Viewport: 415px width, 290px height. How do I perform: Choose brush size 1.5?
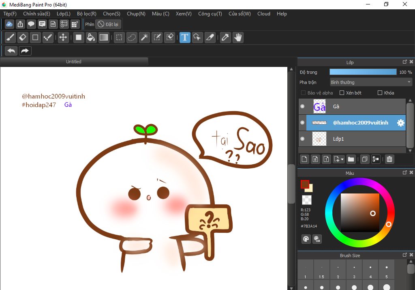point(321,270)
